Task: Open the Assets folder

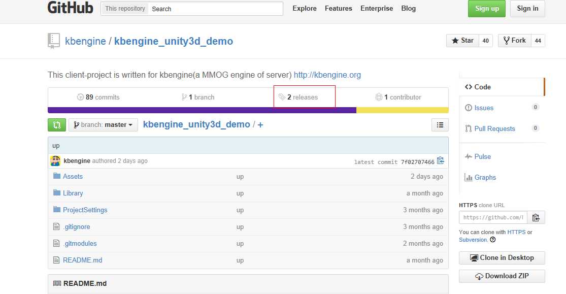Action: [x=73, y=176]
